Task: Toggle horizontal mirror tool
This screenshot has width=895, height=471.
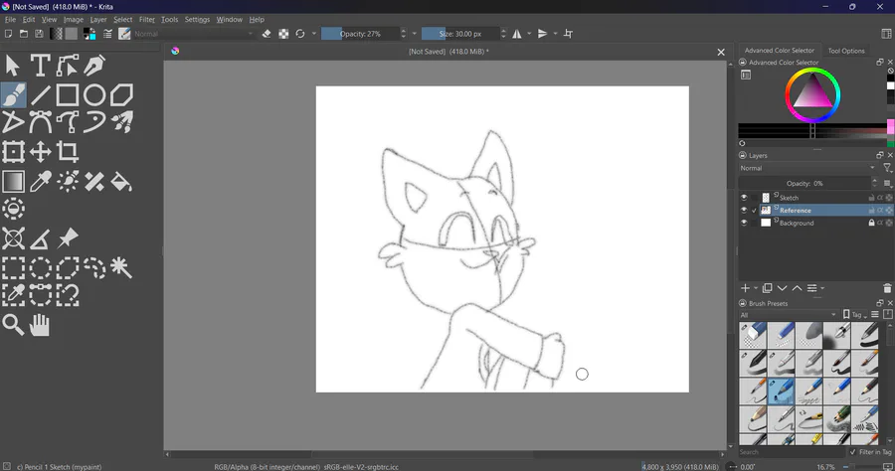Action: pyautogui.click(x=517, y=34)
